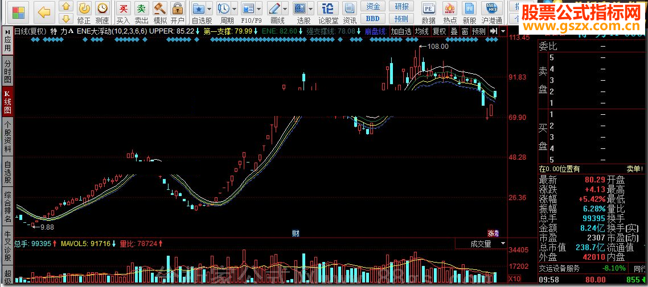Toggle 叠 overlay mode

coord(454,31)
